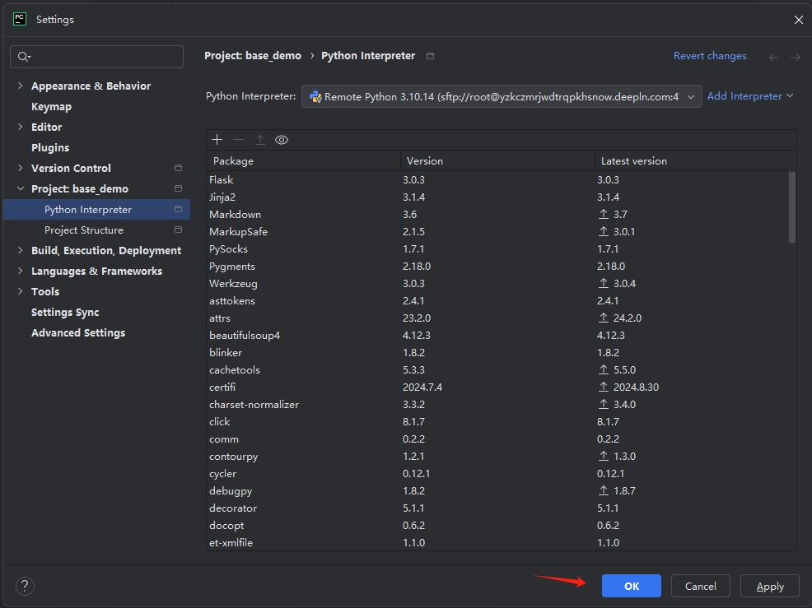The height and width of the screenshot is (608, 812).
Task: Click Project: base_demo breadcrumb
Action: 253,55
